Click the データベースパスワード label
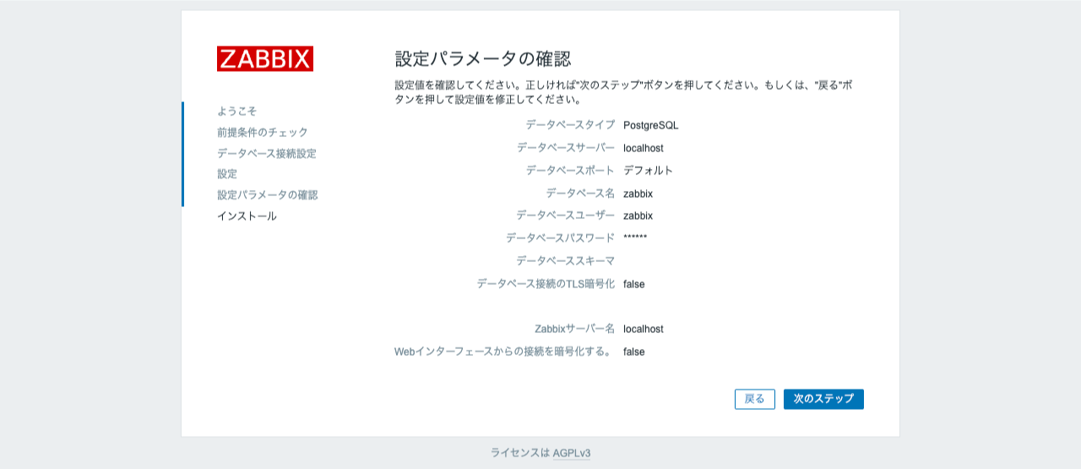1081x469 pixels. pos(561,237)
